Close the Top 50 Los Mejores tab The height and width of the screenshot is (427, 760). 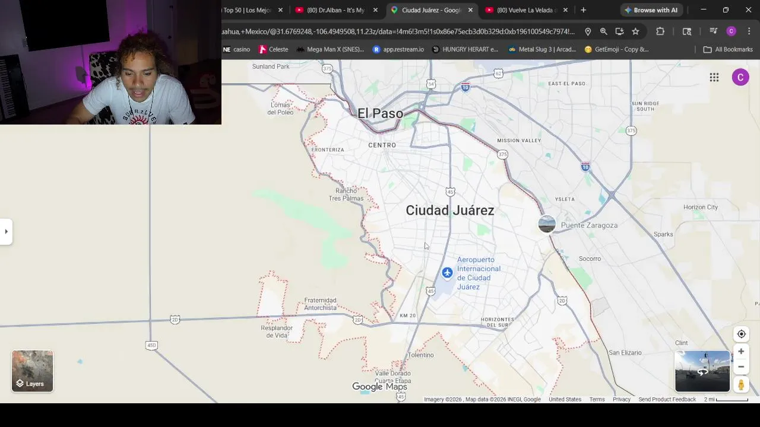click(x=280, y=10)
